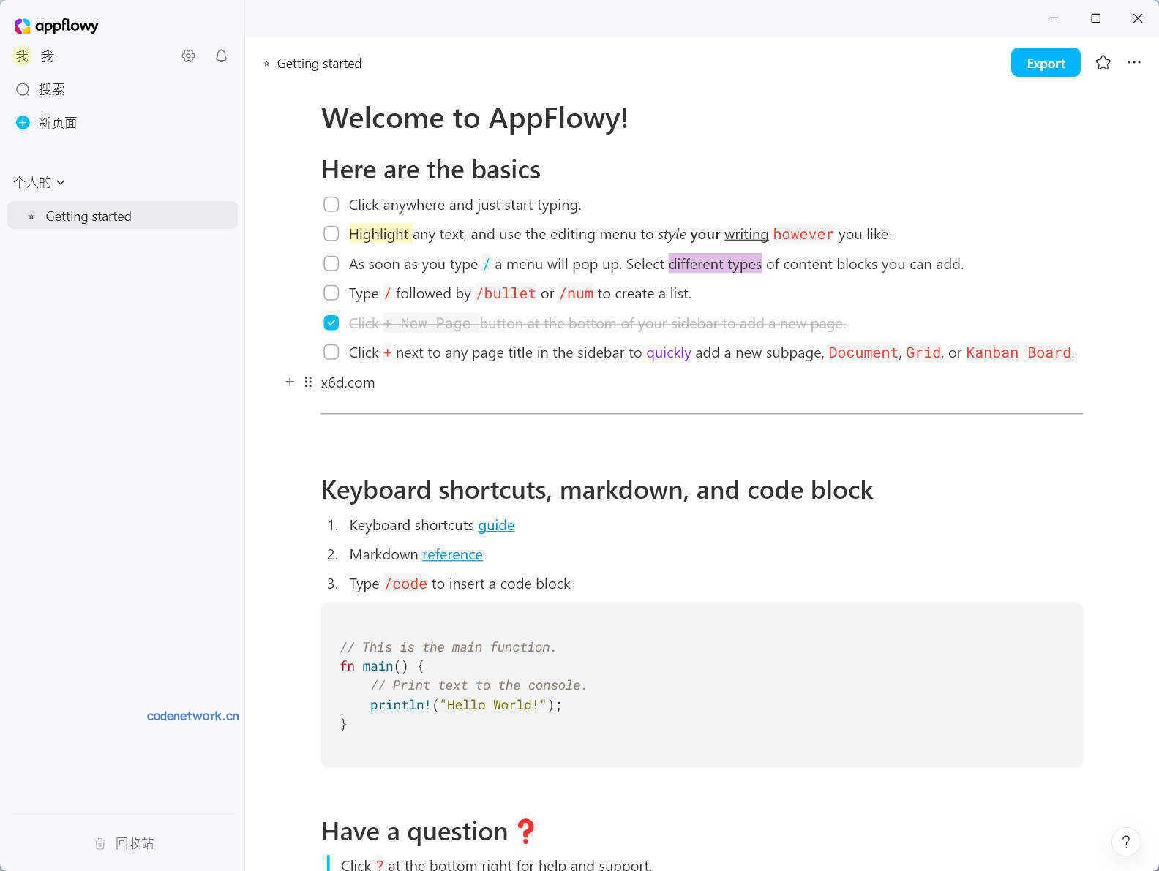Click the println! code line

[x=466, y=705]
